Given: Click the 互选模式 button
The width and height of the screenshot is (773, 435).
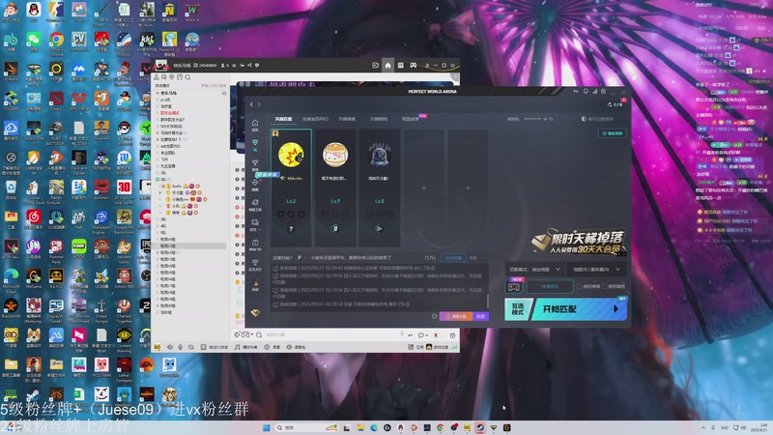Looking at the screenshot, I should click(x=518, y=309).
